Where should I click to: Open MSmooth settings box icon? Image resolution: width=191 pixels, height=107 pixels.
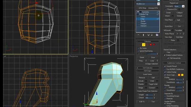click(172, 30)
